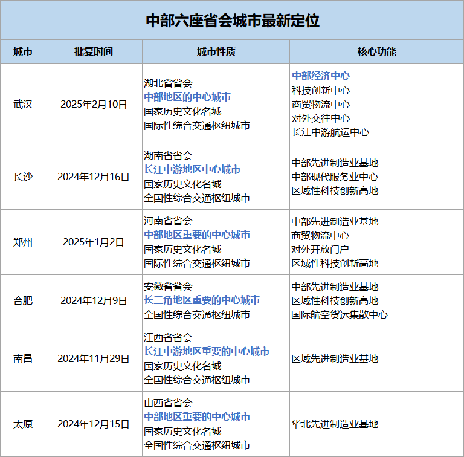
Task: Click 华北先进制造业基地 text
Action: pos(335,424)
